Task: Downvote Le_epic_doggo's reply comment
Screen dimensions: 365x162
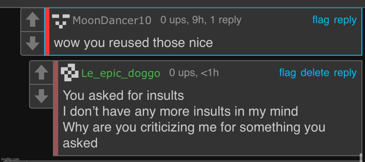Action: [x=41, y=96]
